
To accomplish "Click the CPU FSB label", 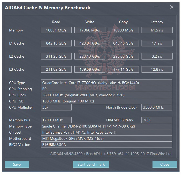I will [16, 101].
